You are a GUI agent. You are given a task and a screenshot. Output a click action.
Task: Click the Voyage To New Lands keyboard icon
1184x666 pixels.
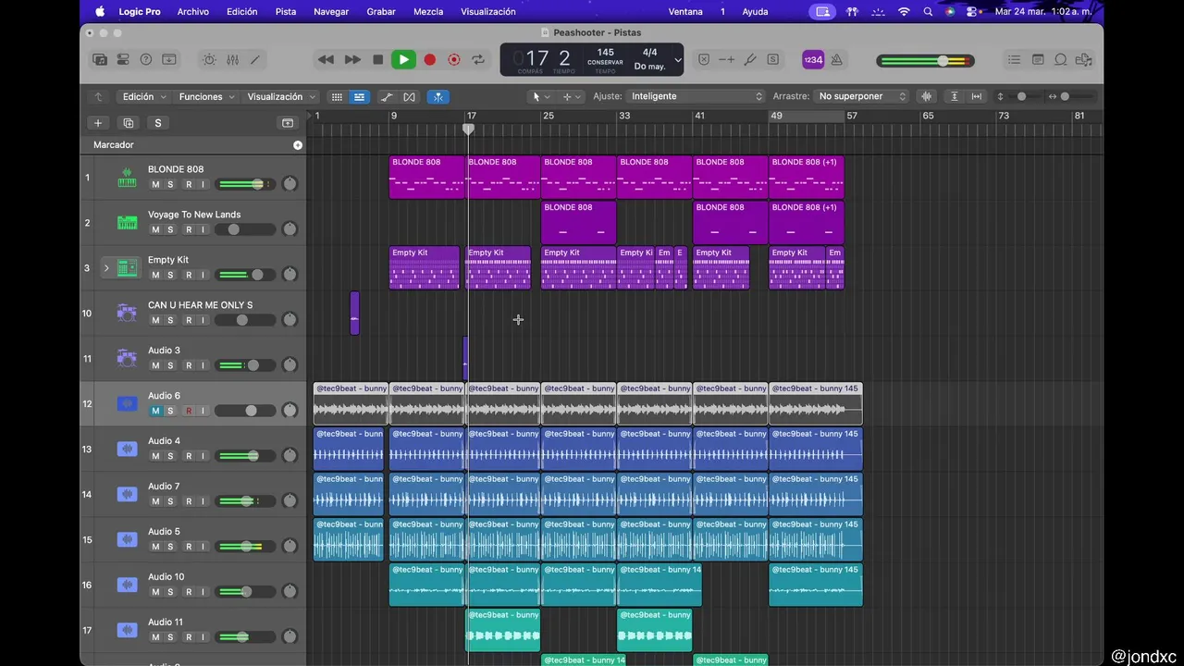click(127, 223)
